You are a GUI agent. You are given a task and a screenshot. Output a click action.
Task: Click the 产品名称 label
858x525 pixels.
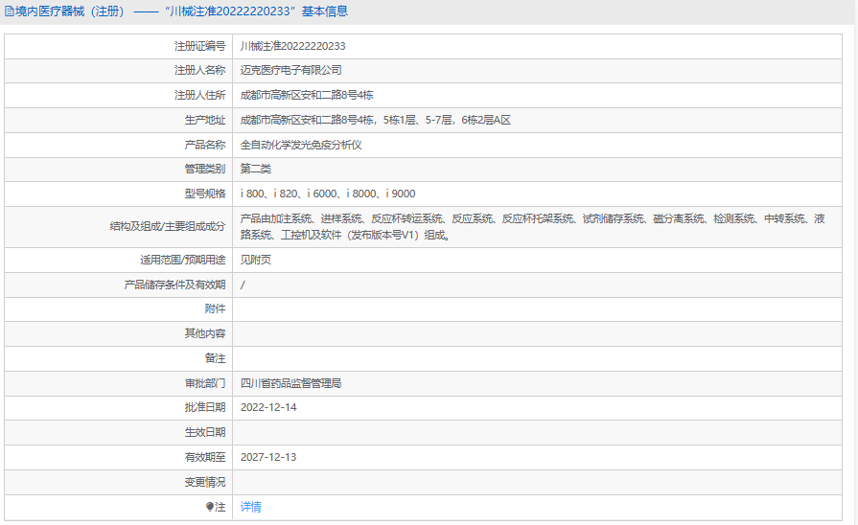pyautogui.click(x=204, y=145)
